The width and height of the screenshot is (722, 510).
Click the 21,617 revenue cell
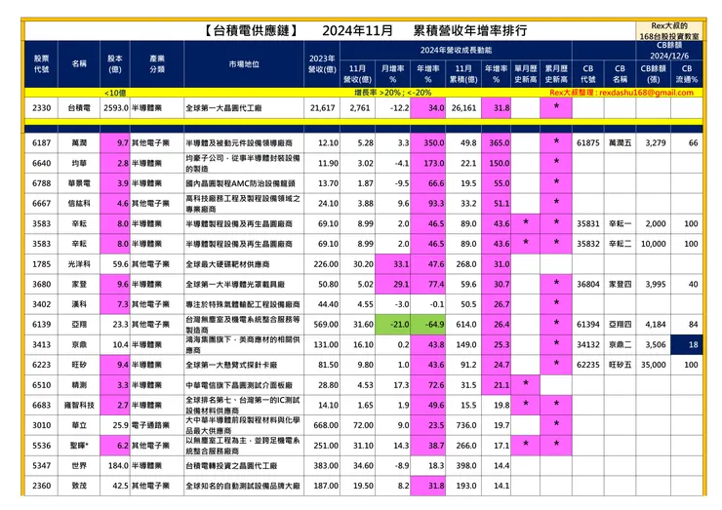pos(322,108)
